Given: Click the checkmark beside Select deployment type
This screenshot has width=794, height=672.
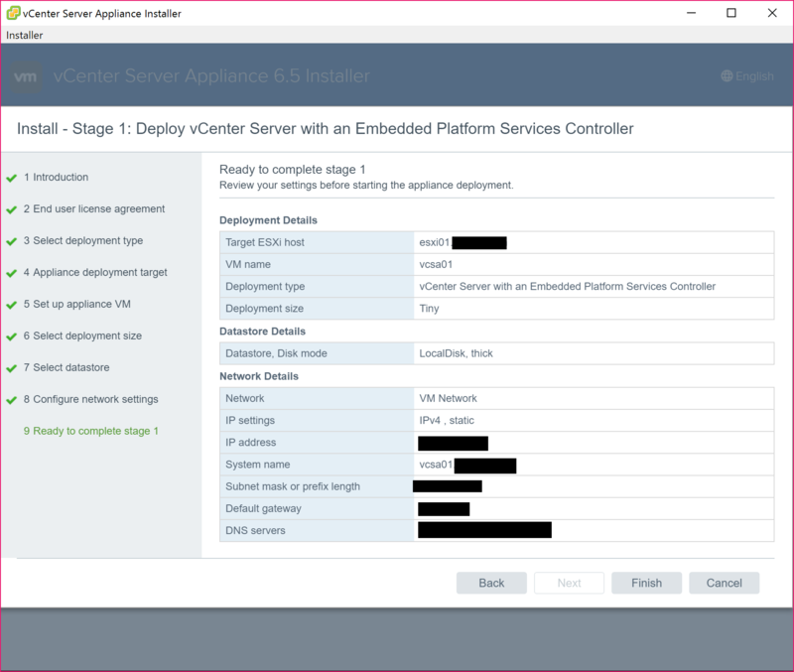Looking at the screenshot, I should [x=11, y=241].
